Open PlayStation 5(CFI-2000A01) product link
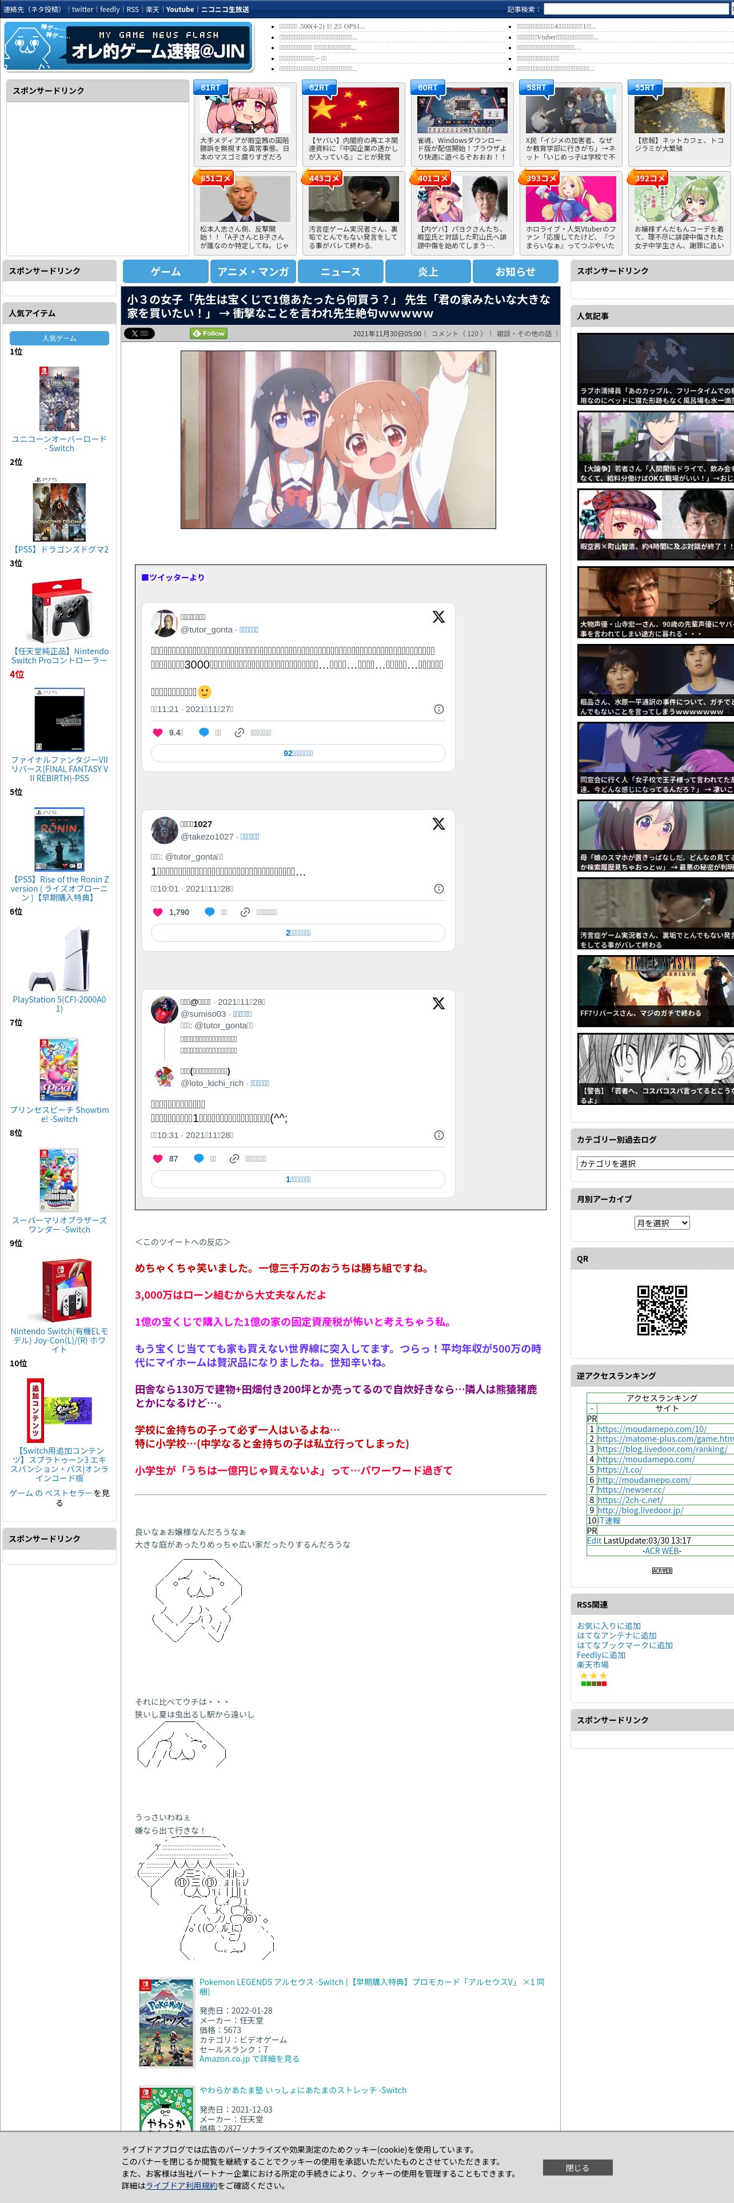The image size is (734, 2203). click(x=59, y=1004)
